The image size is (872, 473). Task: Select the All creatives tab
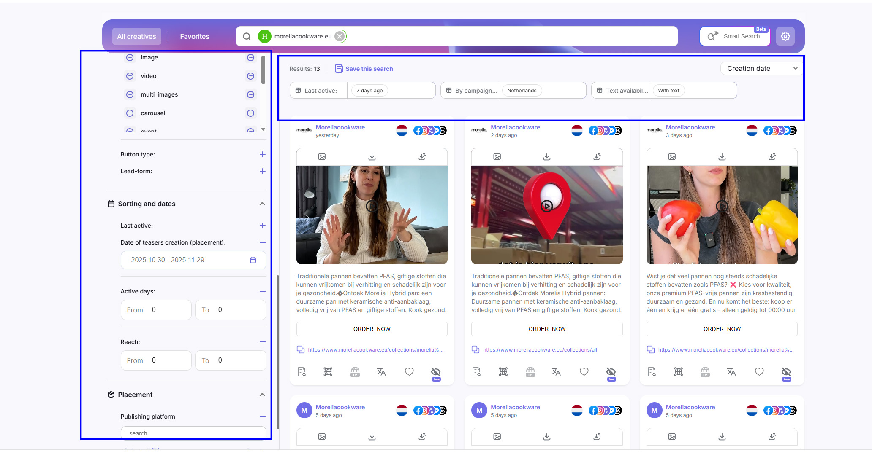[136, 37]
